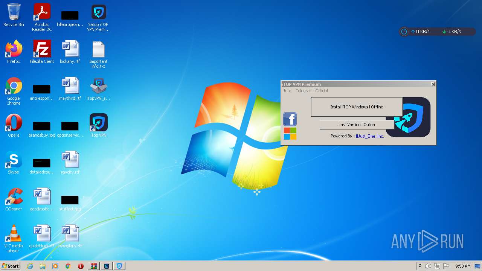Open the #Just_One, Inc. link
The height and width of the screenshot is (271, 482).
point(370,136)
